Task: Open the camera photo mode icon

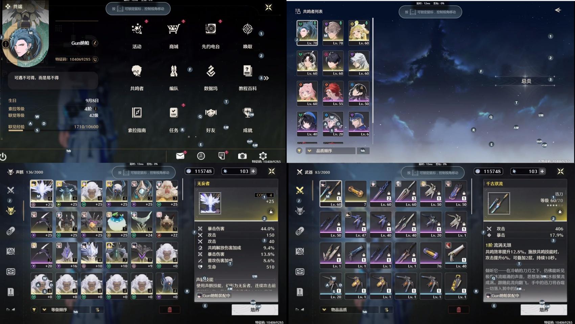Action: click(242, 156)
